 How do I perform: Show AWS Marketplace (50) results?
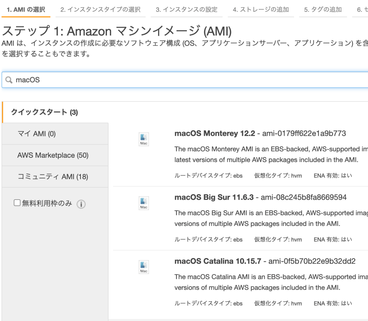click(x=55, y=155)
